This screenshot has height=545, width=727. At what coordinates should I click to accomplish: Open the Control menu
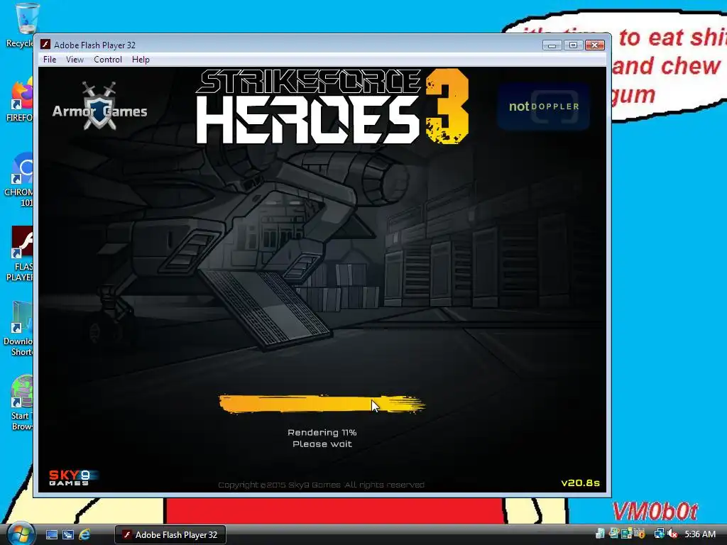[x=108, y=60]
